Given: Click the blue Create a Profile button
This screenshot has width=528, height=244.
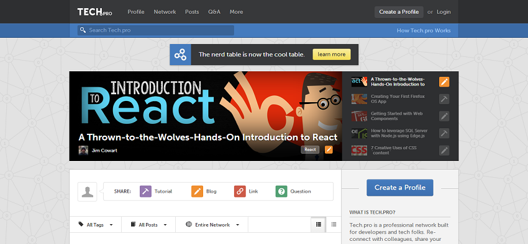Looking at the screenshot, I should [x=399, y=188].
